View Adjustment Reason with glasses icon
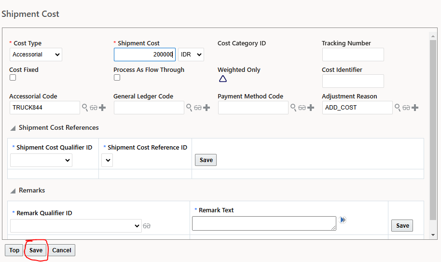Image resolution: width=441 pixels, height=262 pixels. click(x=406, y=108)
